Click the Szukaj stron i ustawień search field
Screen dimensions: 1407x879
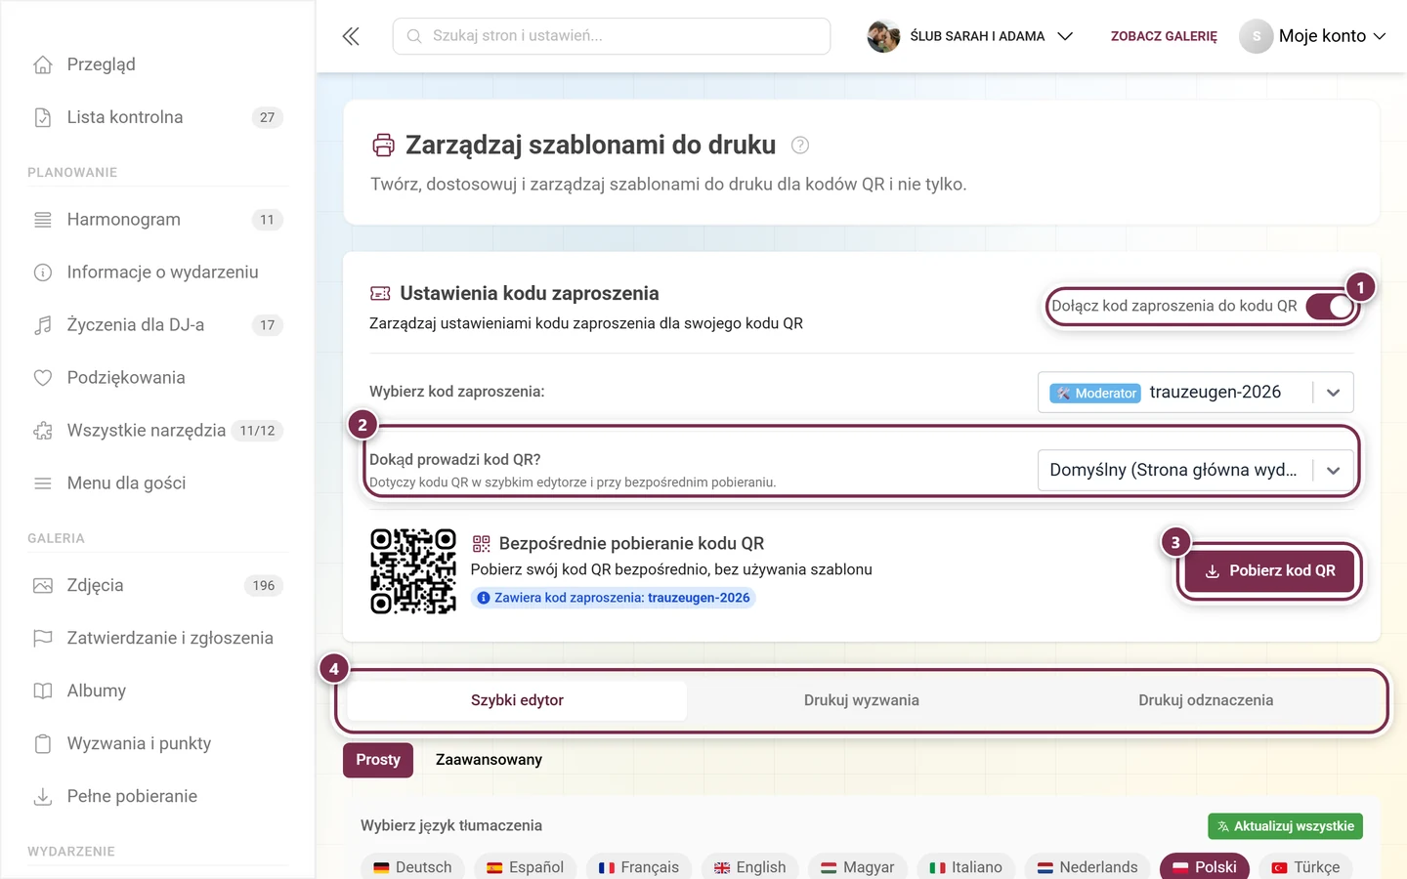[x=612, y=36]
